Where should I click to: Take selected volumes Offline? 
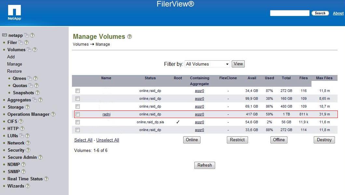tap(279, 140)
